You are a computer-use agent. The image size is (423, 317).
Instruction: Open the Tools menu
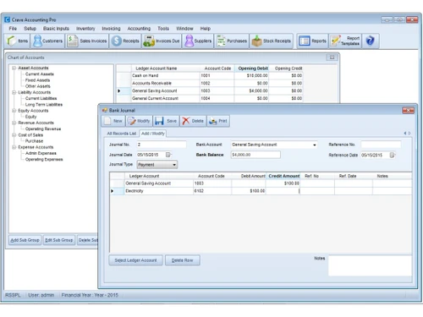coord(163,29)
